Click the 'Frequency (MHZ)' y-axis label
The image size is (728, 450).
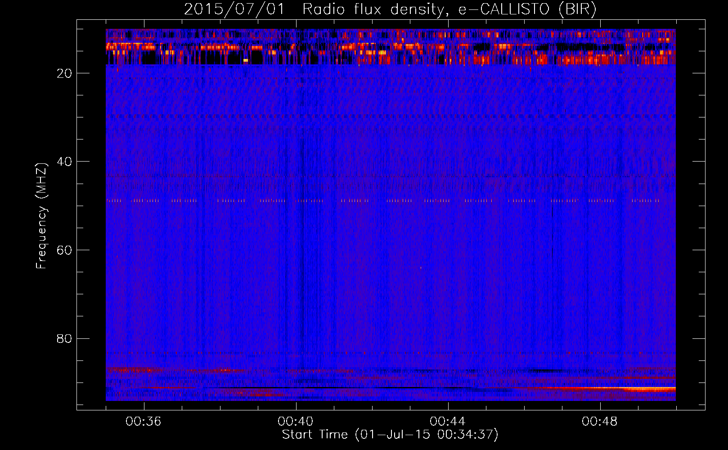[x=41, y=216]
